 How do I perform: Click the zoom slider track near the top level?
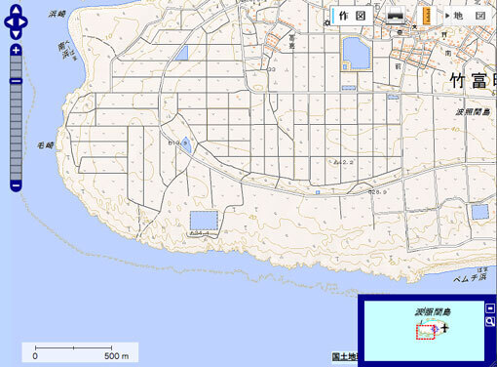(x=16, y=61)
